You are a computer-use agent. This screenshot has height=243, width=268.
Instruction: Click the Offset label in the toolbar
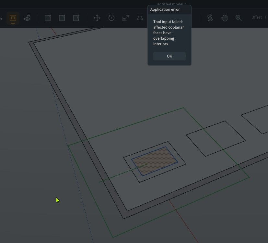point(257,17)
